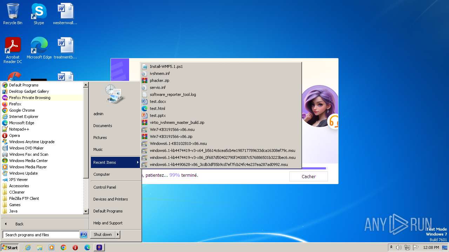The image size is (449, 252).
Task: Open Windows Media Player taskbar icon
Action: (52, 247)
